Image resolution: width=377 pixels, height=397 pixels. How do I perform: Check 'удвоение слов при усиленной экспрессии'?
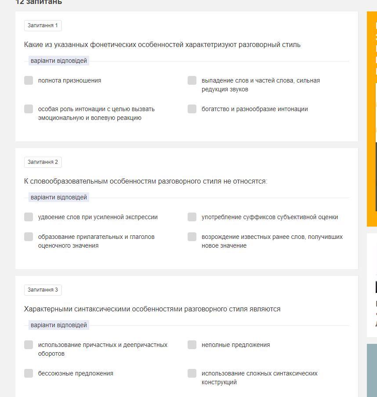pyautogui.click(x=29, y=217)
